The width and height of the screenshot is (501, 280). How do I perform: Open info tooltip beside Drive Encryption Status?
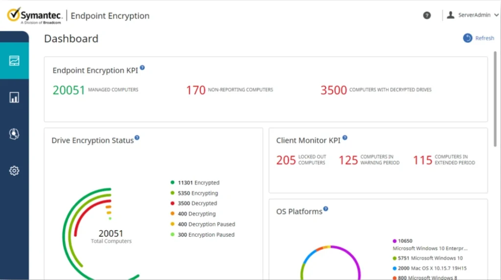(137, 138)
